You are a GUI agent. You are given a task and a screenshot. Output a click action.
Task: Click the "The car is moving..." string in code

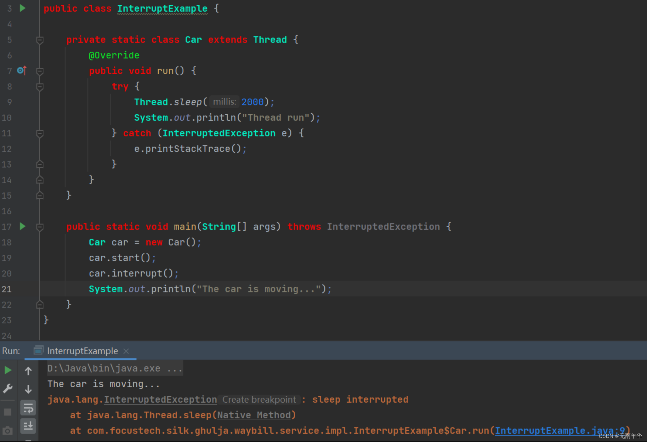pos(258,289)
